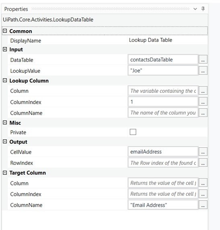
Task: Open expression editor for DataTable field
Action: point(203,59)
